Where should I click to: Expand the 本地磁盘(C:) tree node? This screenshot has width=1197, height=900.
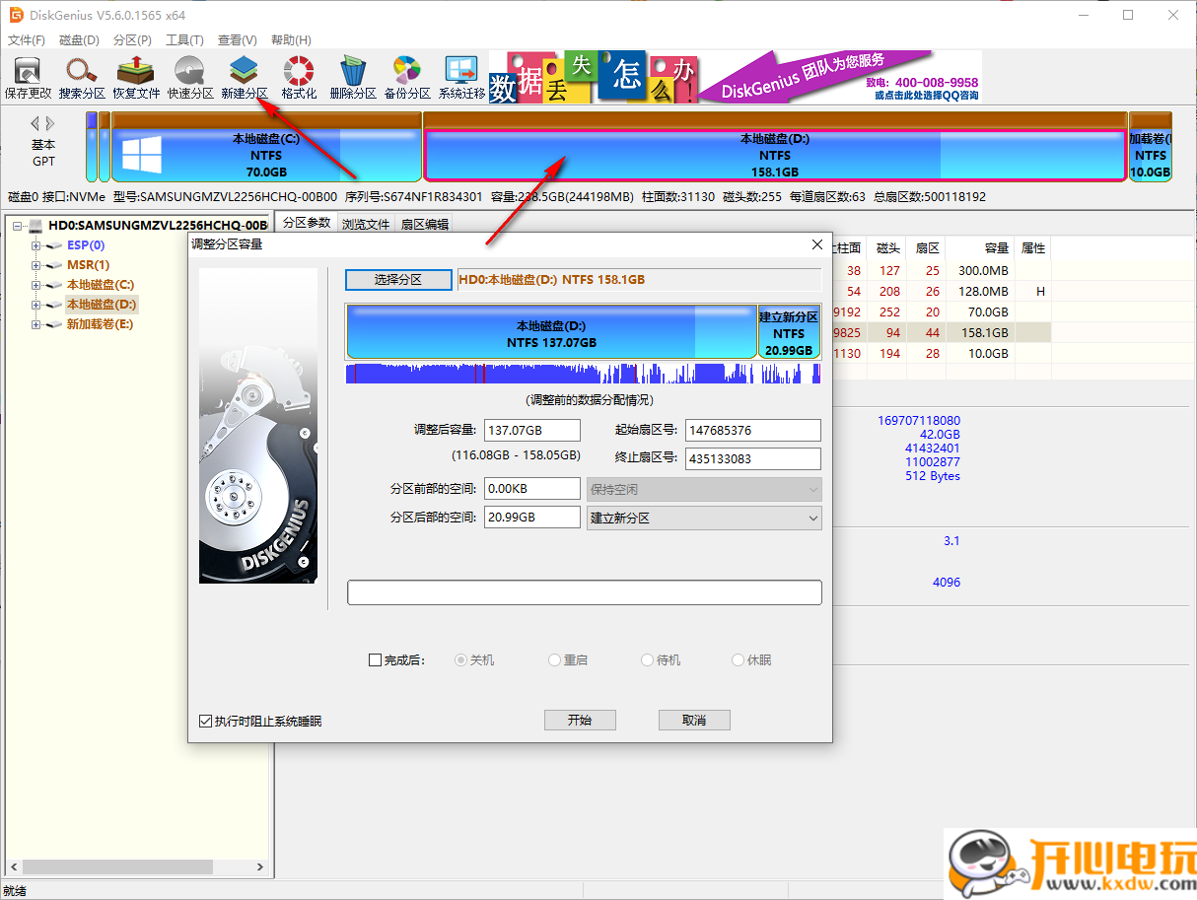coord(35,284)
